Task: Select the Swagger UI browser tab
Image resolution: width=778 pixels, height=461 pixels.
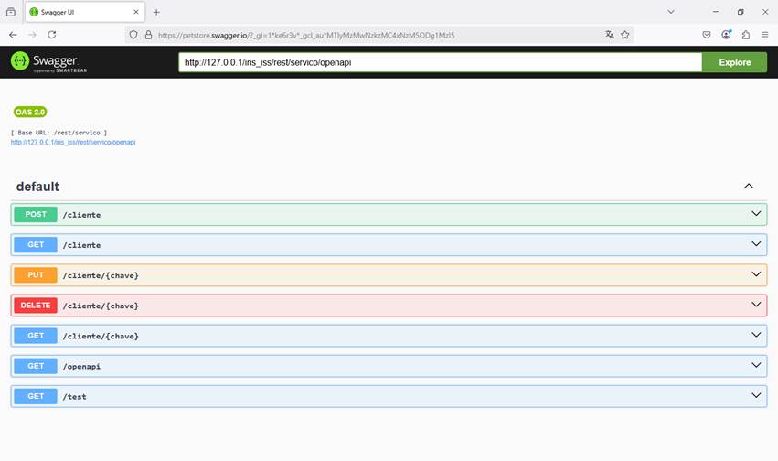Action: click(82, 12)
